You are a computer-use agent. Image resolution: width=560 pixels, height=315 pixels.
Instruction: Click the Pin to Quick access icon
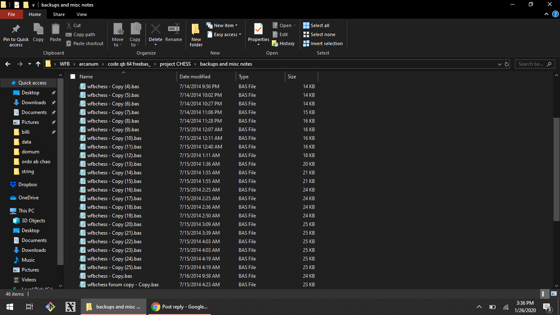(16, 30)
